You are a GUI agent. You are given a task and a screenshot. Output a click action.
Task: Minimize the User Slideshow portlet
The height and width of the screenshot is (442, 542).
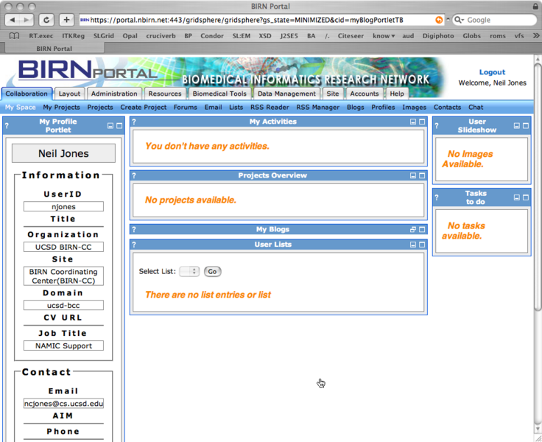pyautogui.click(x=517, y=126)
